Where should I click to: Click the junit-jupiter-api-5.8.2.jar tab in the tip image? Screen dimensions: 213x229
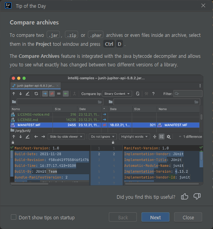35,86
